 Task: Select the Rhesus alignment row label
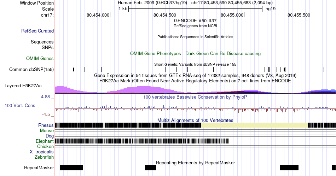coord(46,125)
